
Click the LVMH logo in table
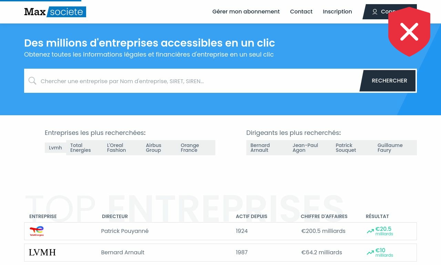coord(42,253)
